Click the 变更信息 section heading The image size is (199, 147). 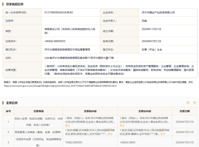(x=12, y=103)
